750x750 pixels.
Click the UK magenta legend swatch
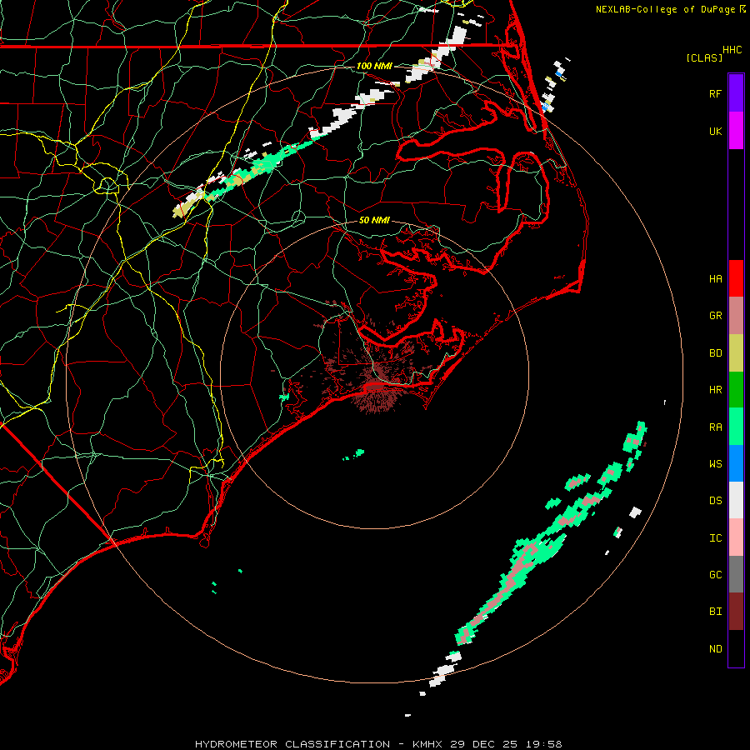736,131
